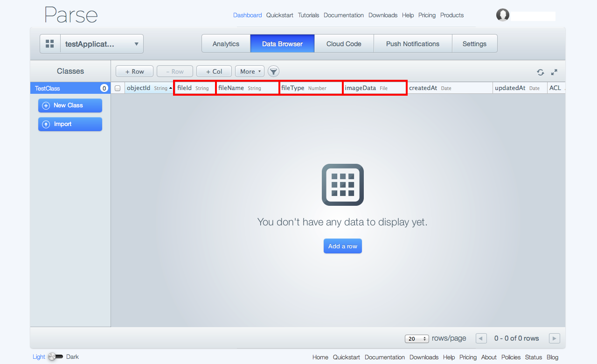Open Dashboard in the top navigation
Screen dimensions: 597x364
(x=247, y=15)
